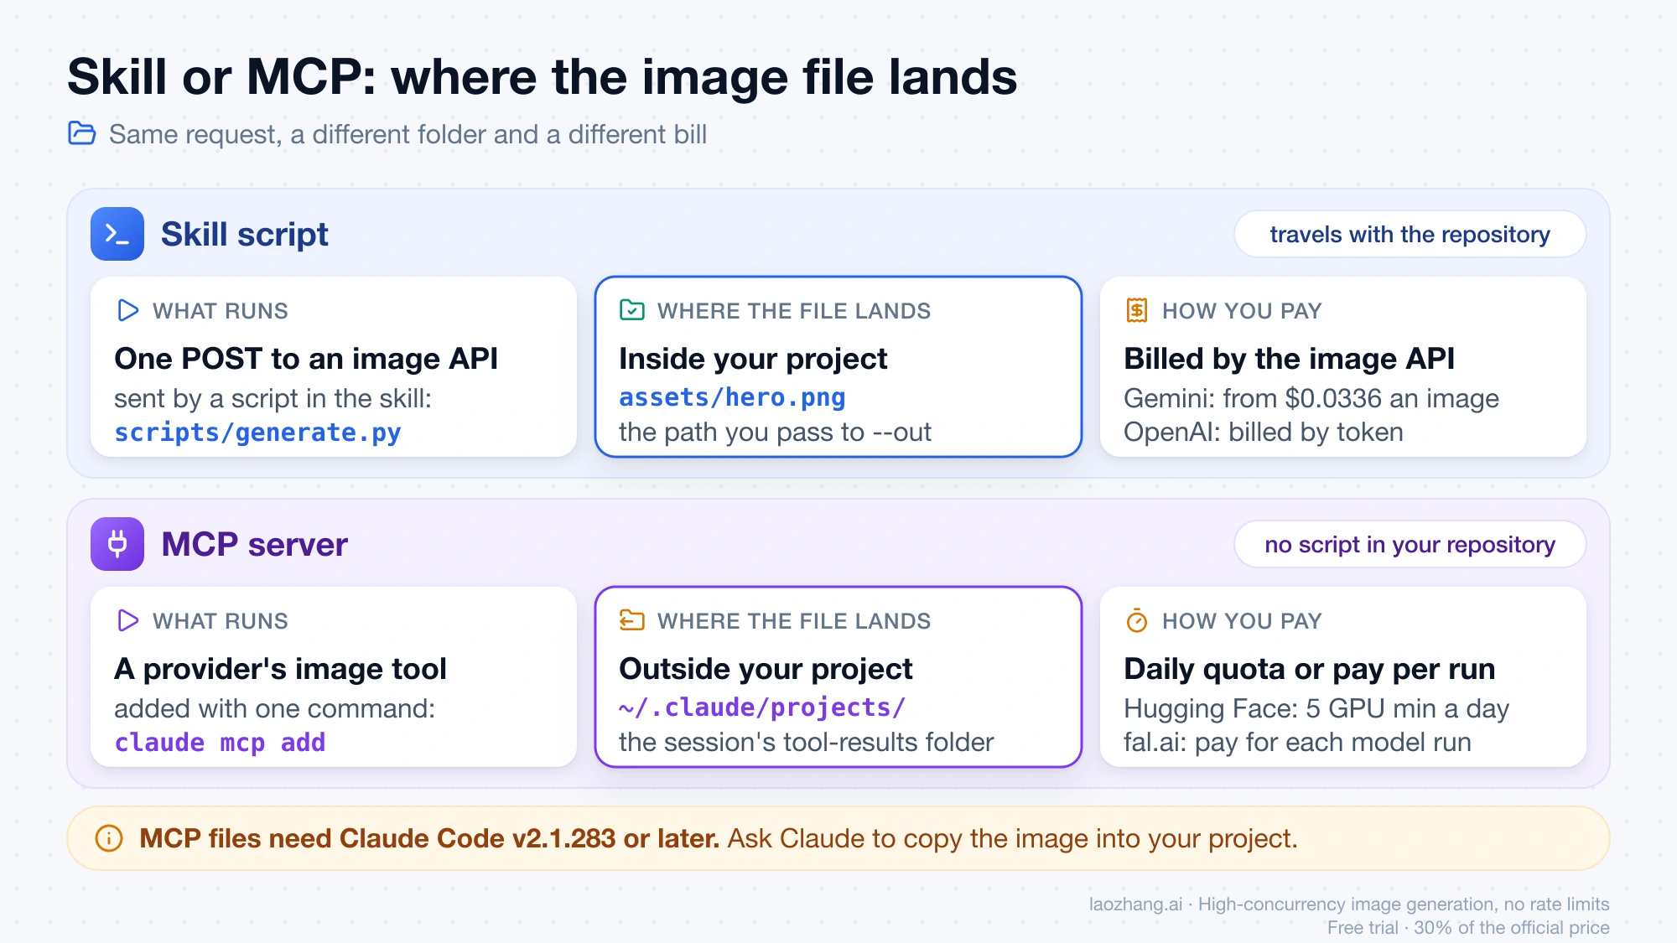This screenshot has height=943, width=1677.
Task: Click 'fal.ai: pay for each model run' line
Action: pyautogui.click(x=1297, y=742)
